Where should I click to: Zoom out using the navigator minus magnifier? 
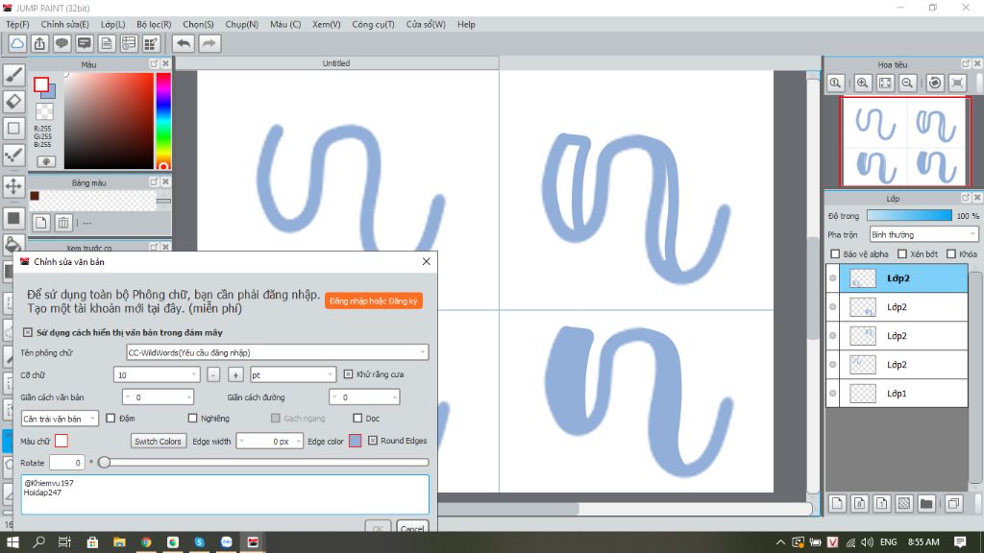tap(907, 83)
